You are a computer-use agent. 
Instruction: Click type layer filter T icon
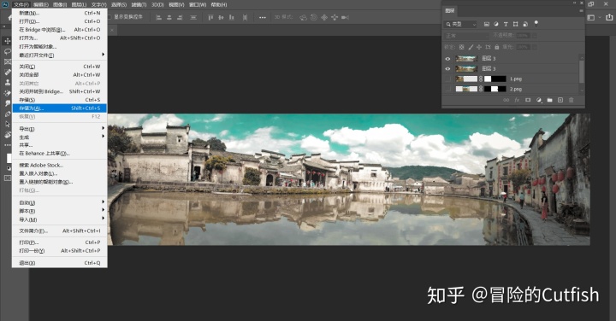(506, 24)
